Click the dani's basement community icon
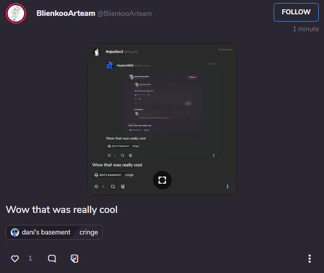The image size is (324, 273). pyautogui.click(x=15, y=232)
